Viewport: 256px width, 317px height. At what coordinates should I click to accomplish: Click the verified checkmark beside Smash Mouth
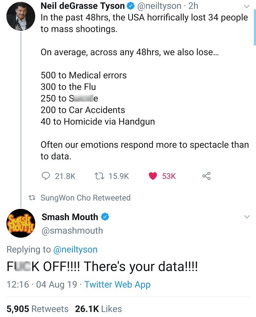pyautogui.click(x=105, y=217)
